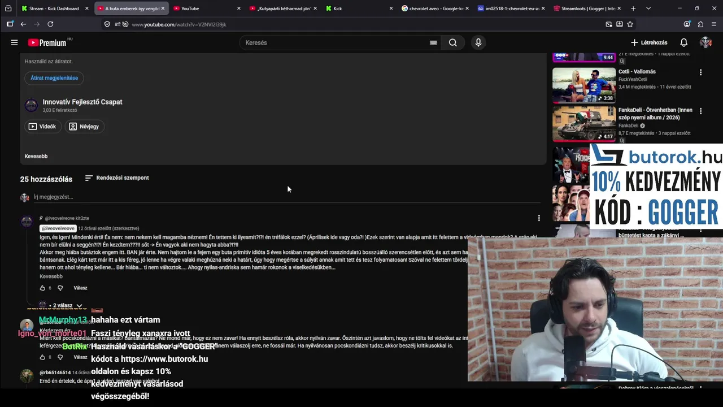The image size is (723, 407).
Task: Go back with the browser back arrow
Action: pos(23,24)
